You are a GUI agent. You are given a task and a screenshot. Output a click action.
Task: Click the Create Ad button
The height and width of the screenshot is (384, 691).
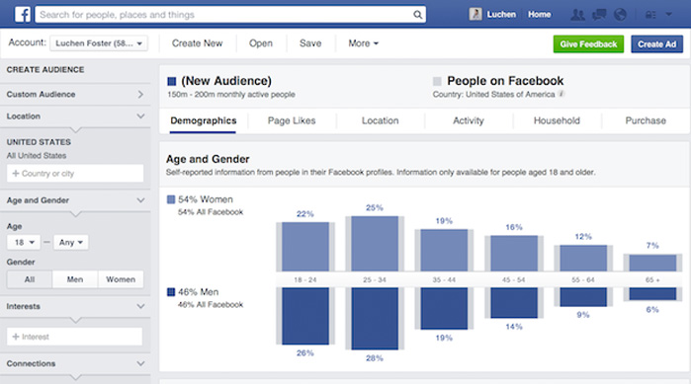point(656,44)
